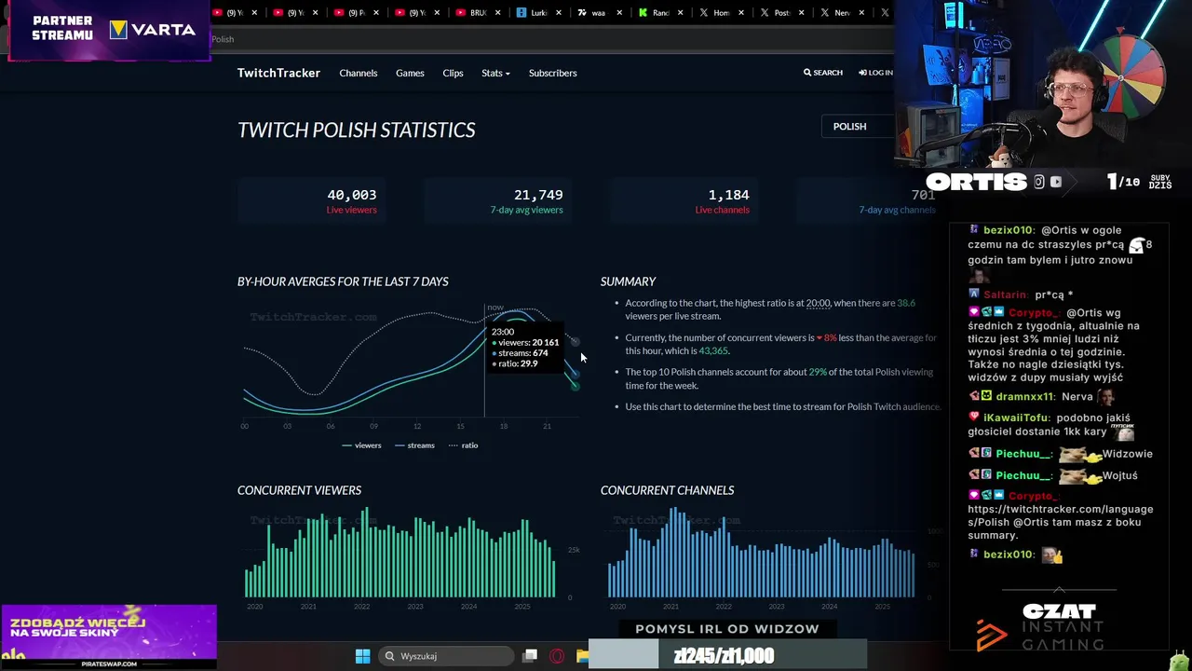Image resolution: width=1192 pixels, height=671 pixels.
Task: Click the YouTube icon beside ORTIS
Action: (x=1056, y=182)
